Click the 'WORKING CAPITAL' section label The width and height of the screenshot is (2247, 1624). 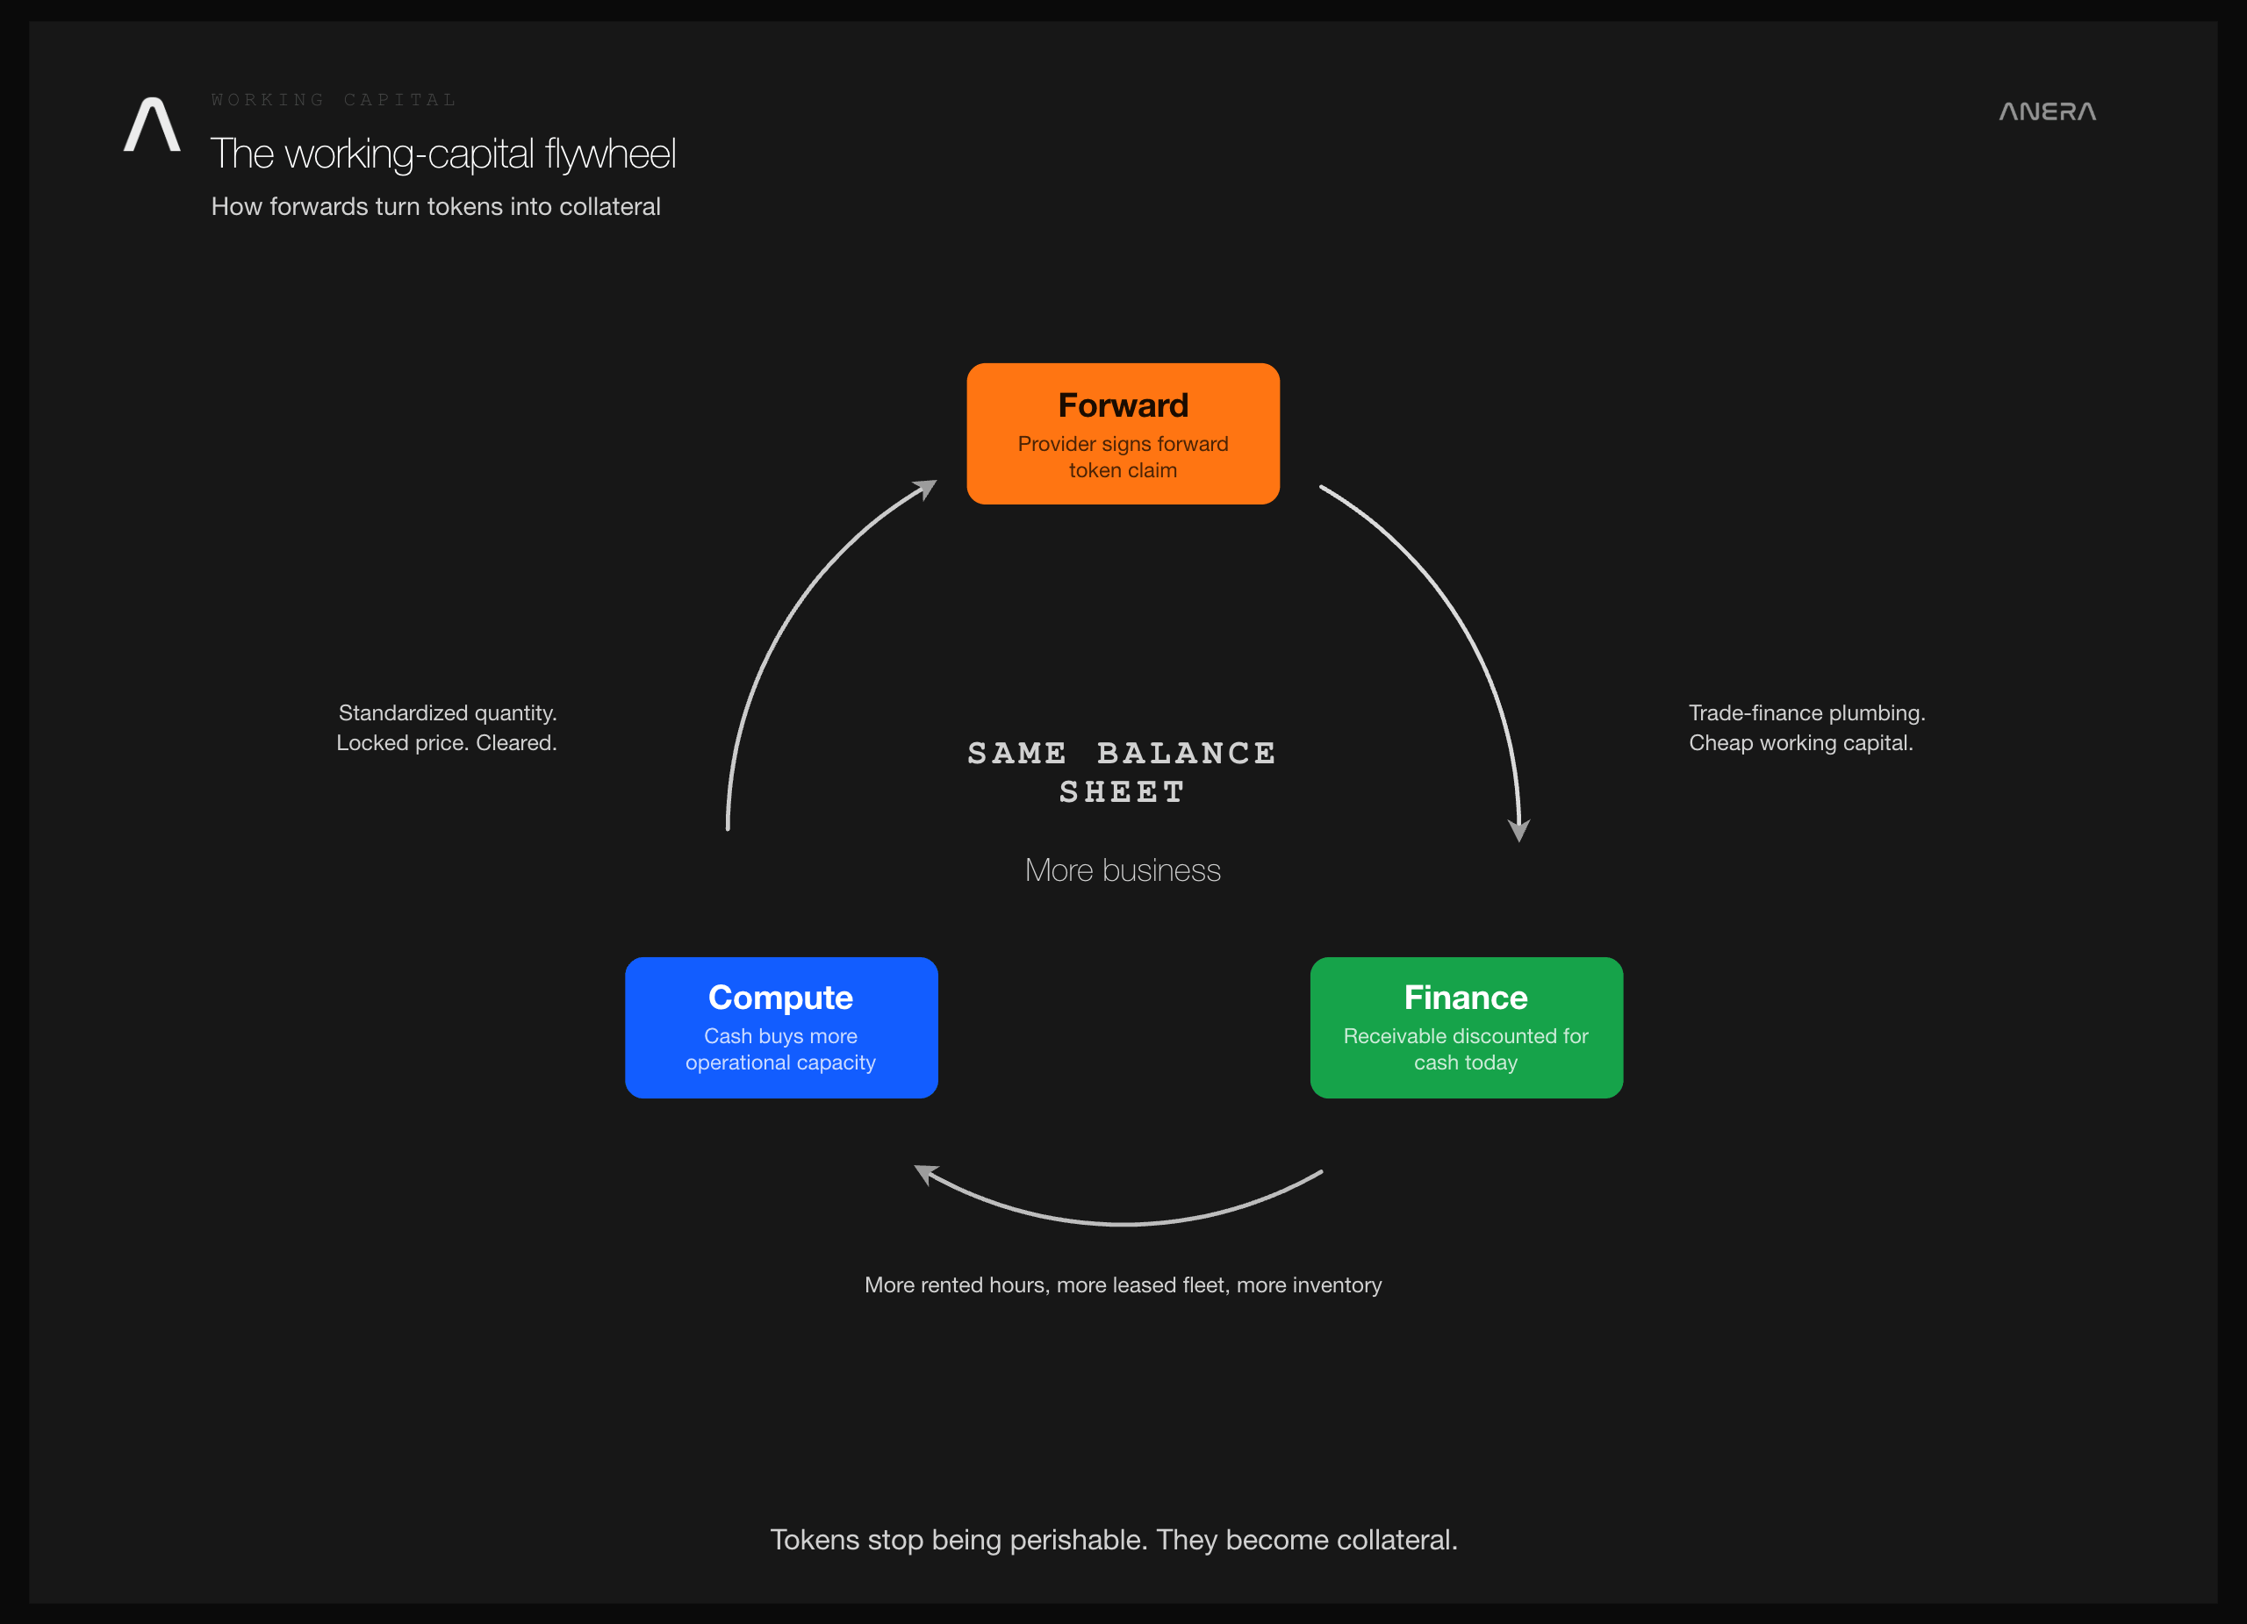(x=334, y=100)
